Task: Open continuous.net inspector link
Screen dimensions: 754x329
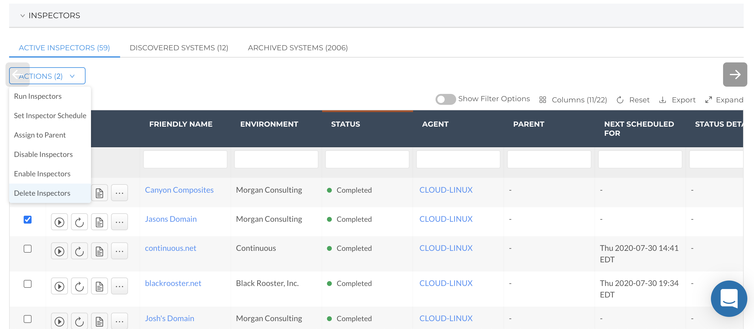Action: (x=170, y=248)
